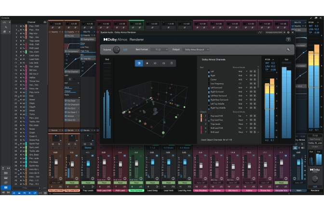Click the automation curve icon in title bar
The height and width of the screenshot is (212, 324).
(x=260, y=32)
